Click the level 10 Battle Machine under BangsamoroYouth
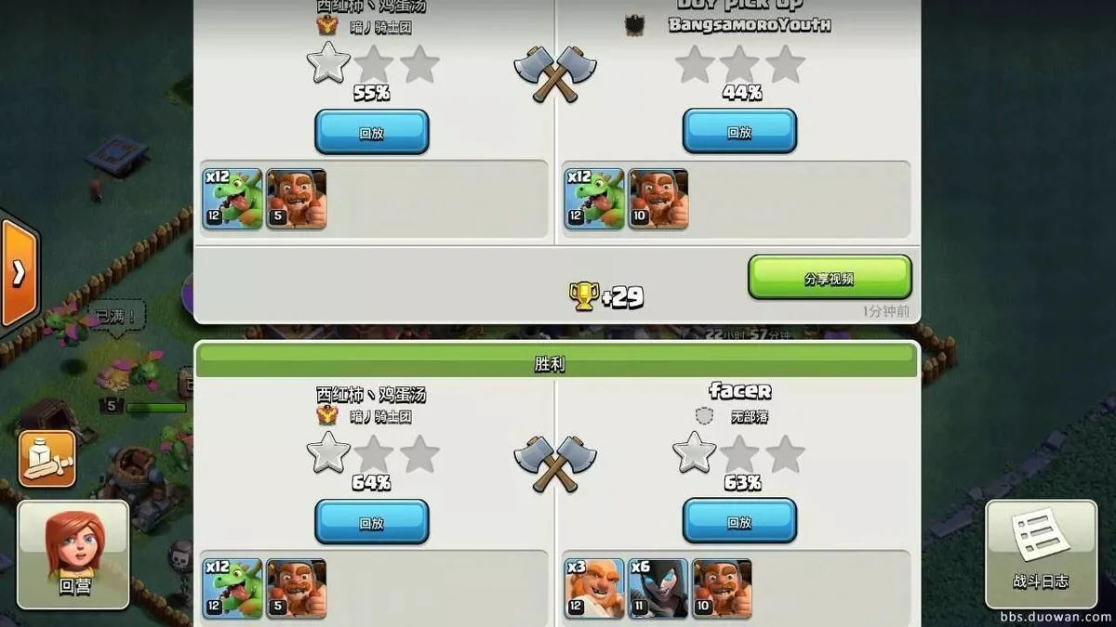This screenshot has width=1116, height=627. point(658,199)
